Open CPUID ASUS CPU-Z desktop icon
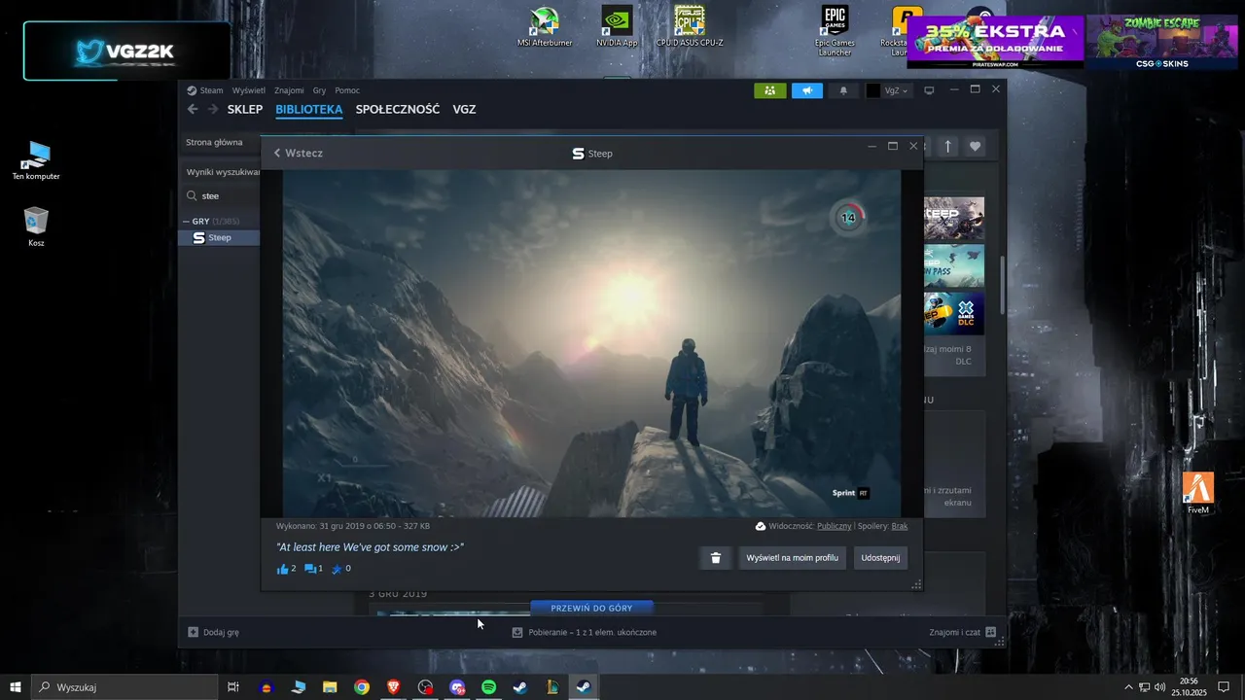1245x700 pixels. (x=690, y=26)
